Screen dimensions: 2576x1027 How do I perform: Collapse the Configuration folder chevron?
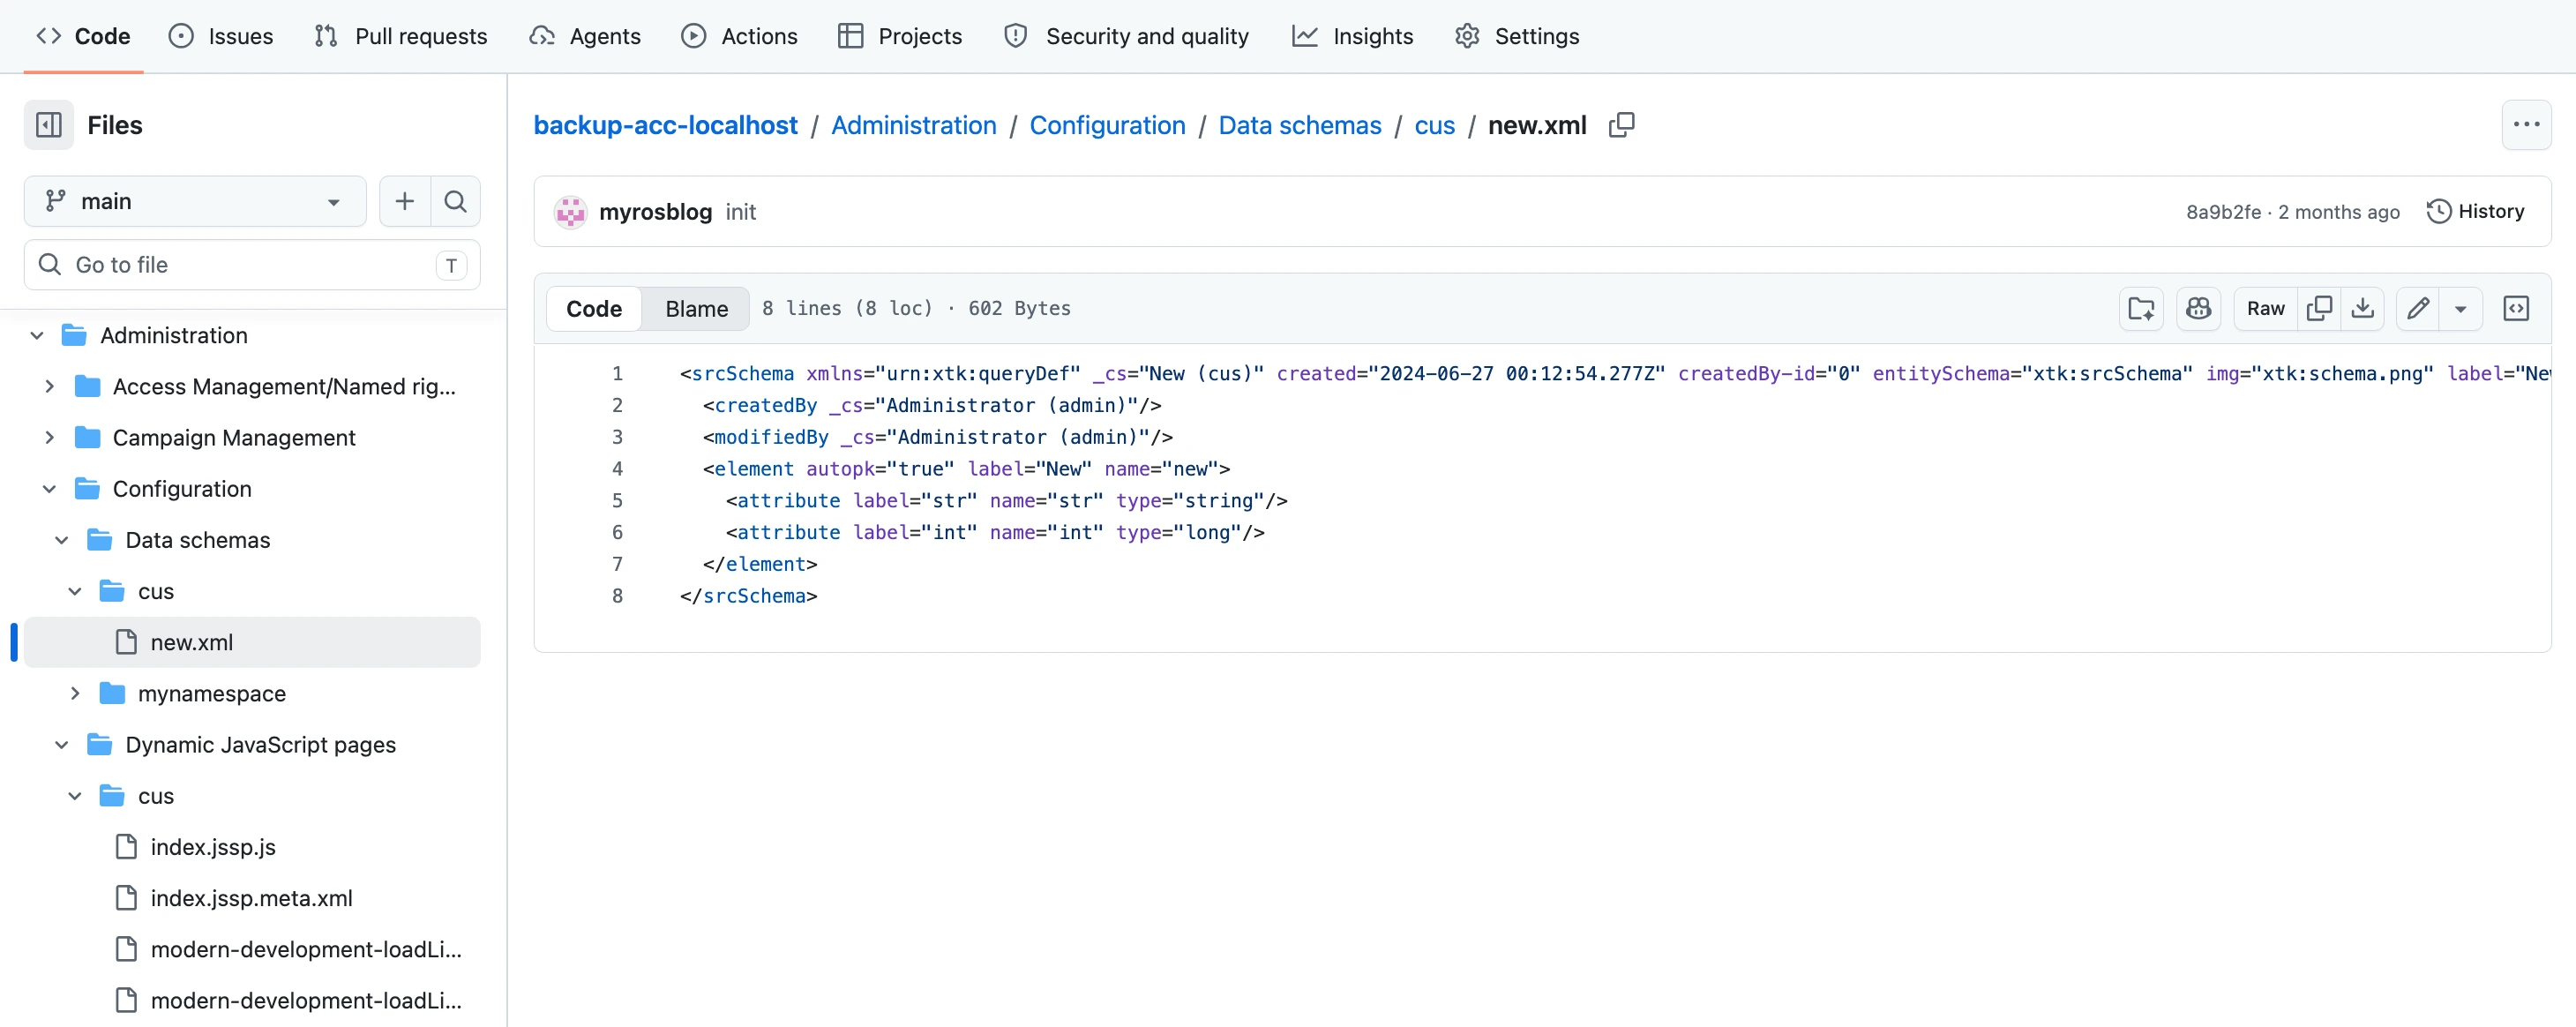(x=50, y=489)
